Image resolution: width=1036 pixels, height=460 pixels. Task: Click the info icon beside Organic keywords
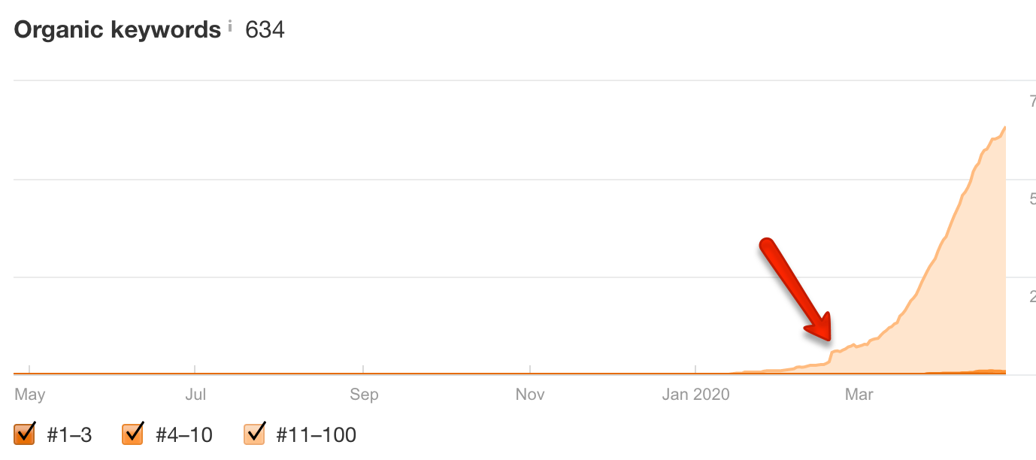coord(230,26)
